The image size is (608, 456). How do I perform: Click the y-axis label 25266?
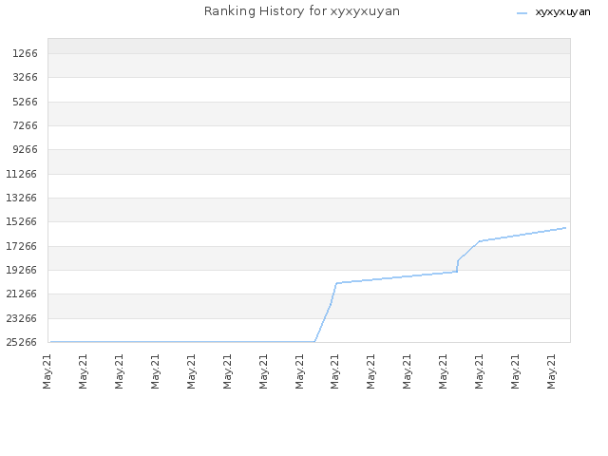pyautogui.click(x=22, y=342)
